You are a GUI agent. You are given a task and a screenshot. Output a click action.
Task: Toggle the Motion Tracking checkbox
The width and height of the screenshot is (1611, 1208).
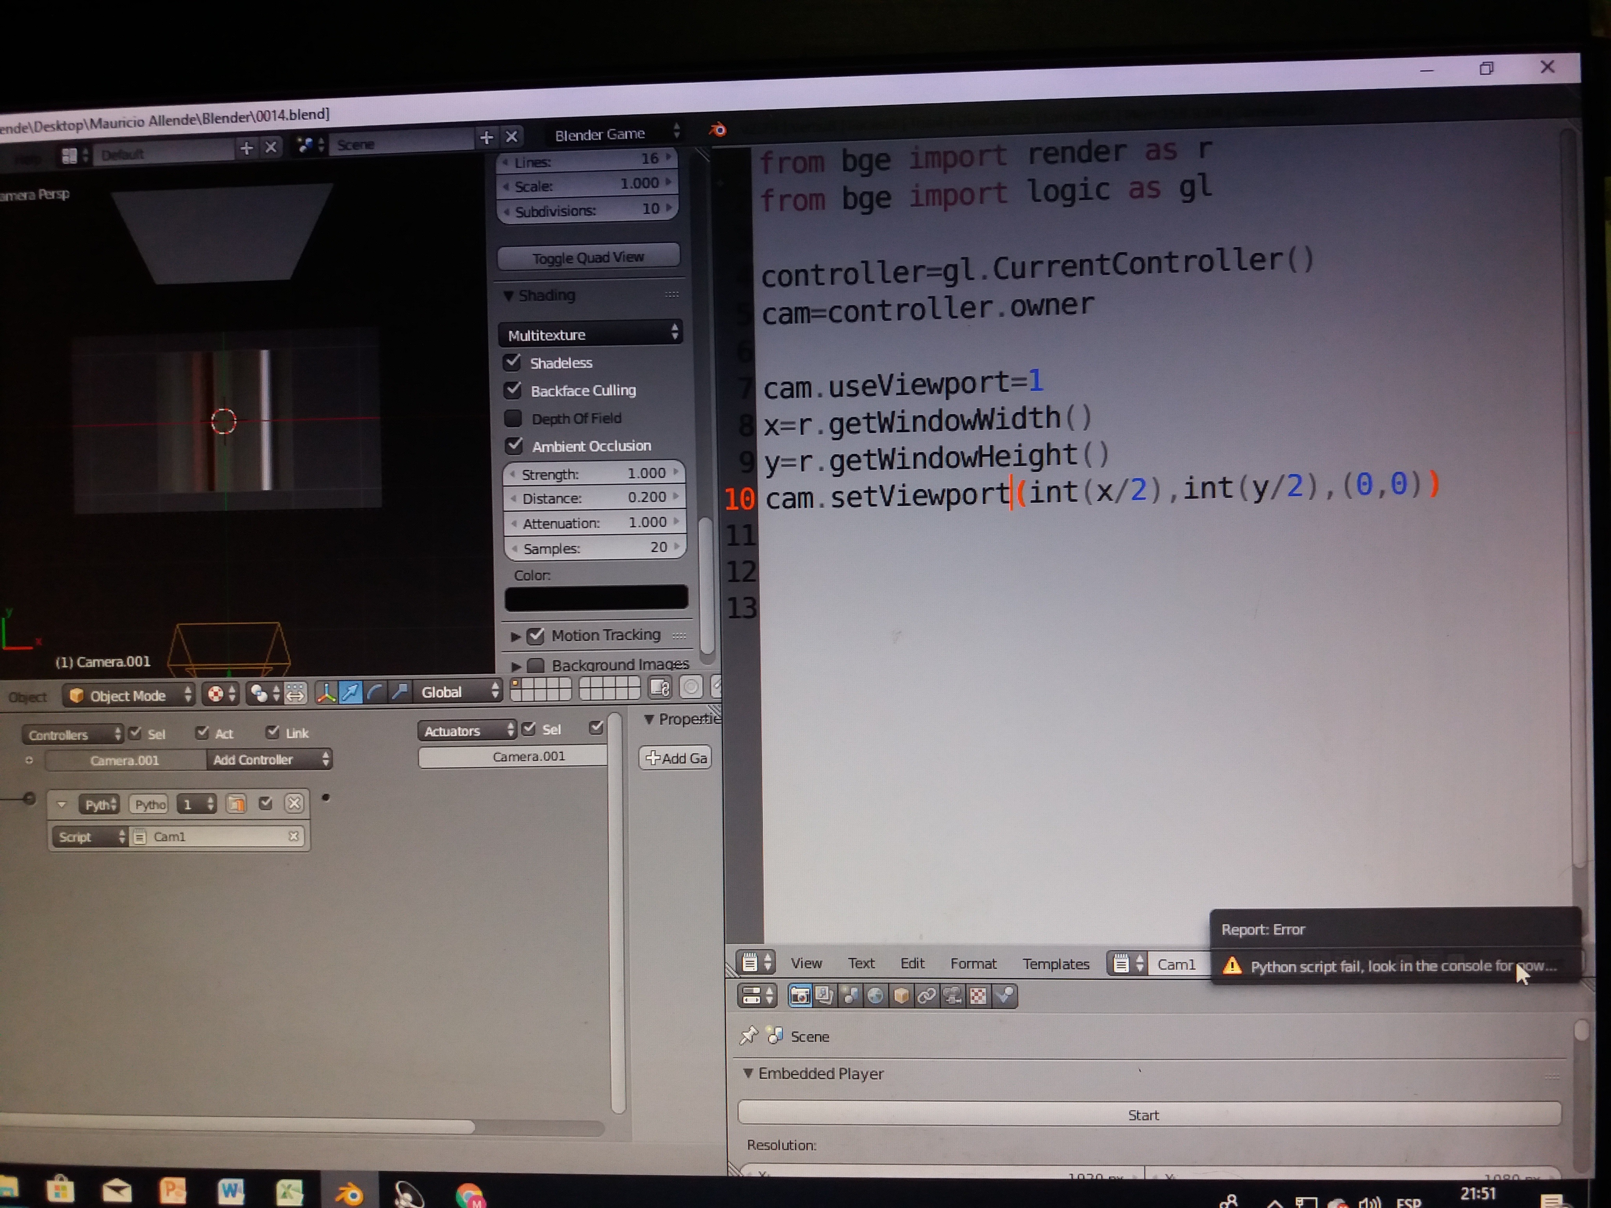536,636
